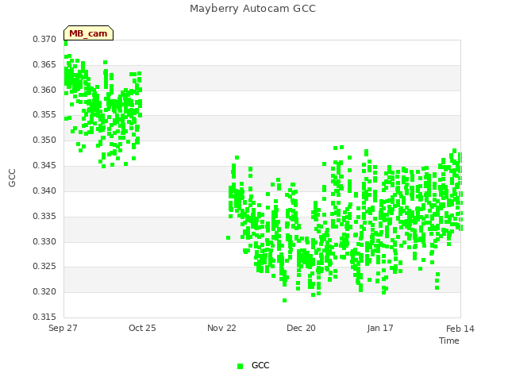This screenshot has width=508, height=381.
Task: Click the 0.325 y-axis value
Action: pyautogui.click(x=44, y=267)
